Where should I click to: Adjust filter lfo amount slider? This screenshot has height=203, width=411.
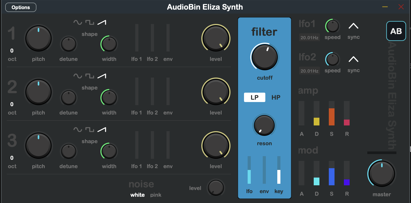[249, 170]
